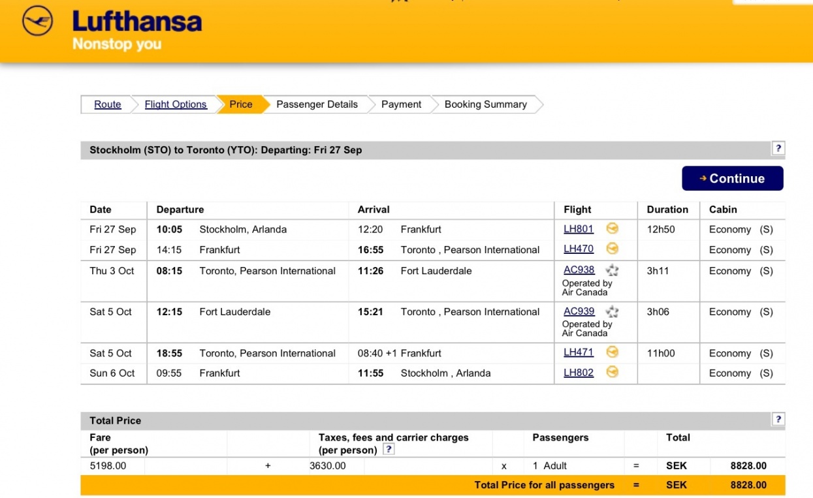Select the Price step in the breadcrumb

tap(241, 104)
